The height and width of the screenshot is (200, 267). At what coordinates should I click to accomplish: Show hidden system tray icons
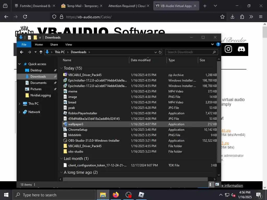pos(221,195)
